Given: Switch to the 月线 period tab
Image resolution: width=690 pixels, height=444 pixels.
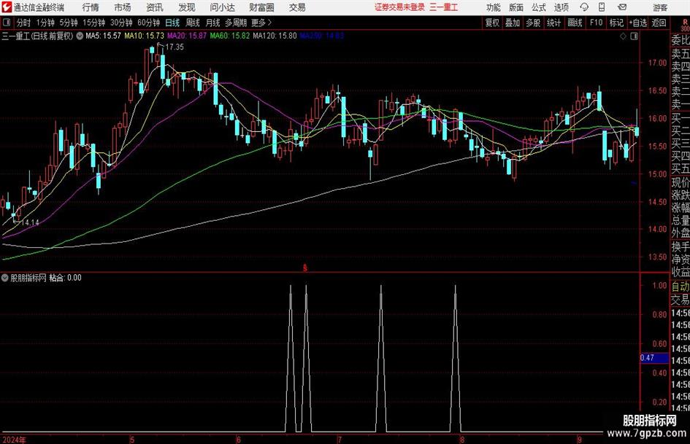Looking at the screenshot, I should pyautogui.click(x=212, y=23).
